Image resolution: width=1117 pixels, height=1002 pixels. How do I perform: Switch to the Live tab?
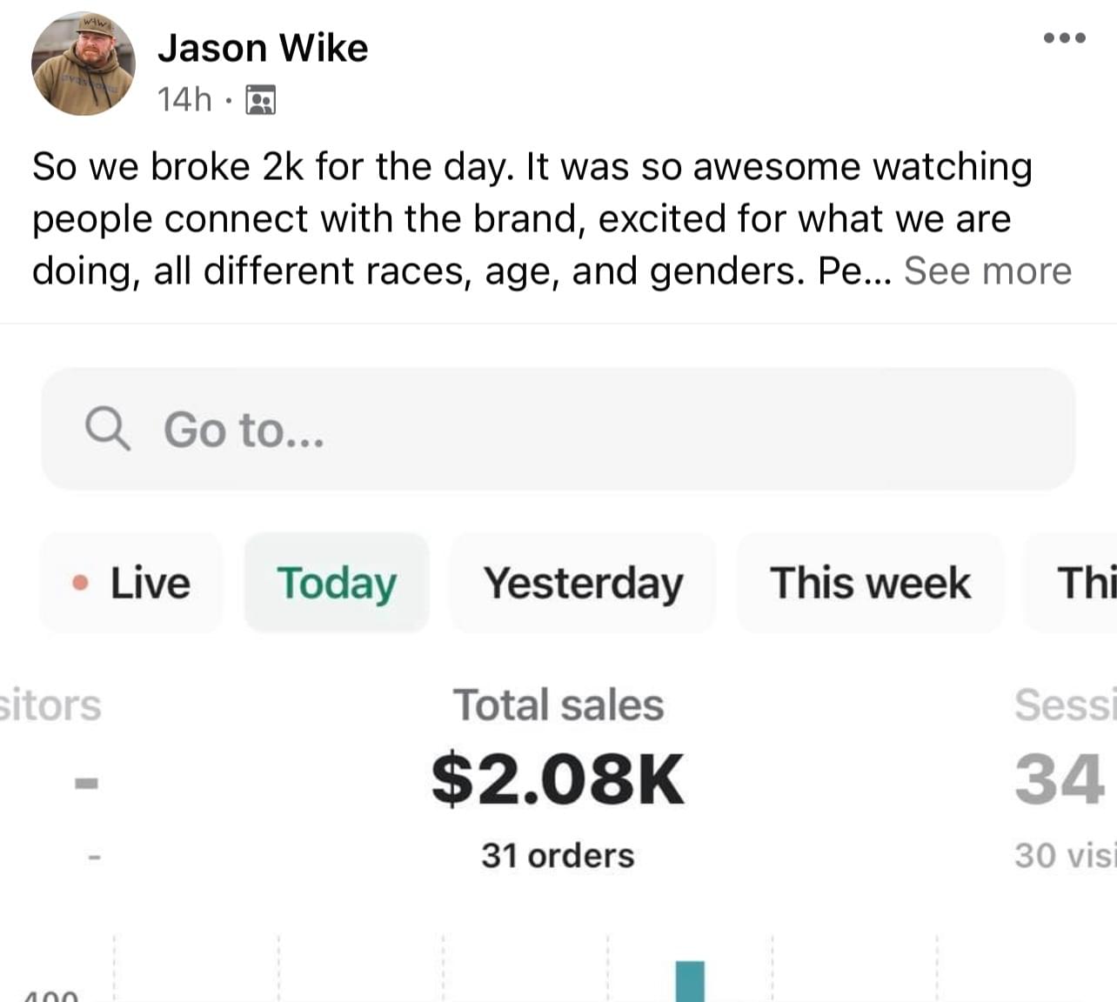pos(131,583)
